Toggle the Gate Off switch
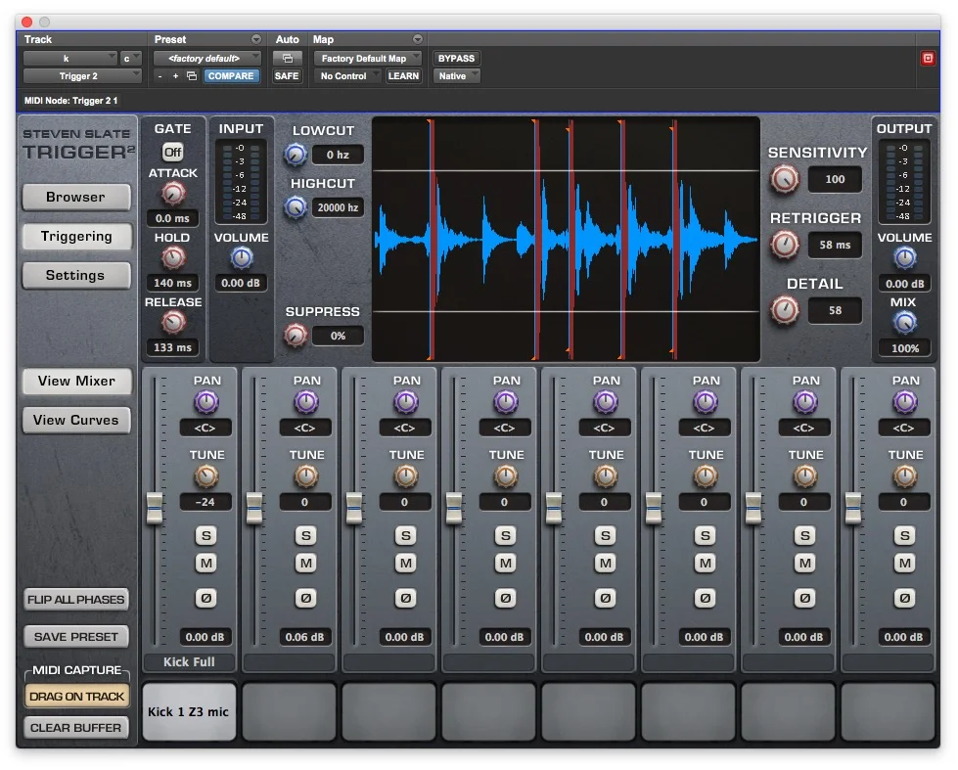This screenshot has width=958, height=770. (173, 152)
